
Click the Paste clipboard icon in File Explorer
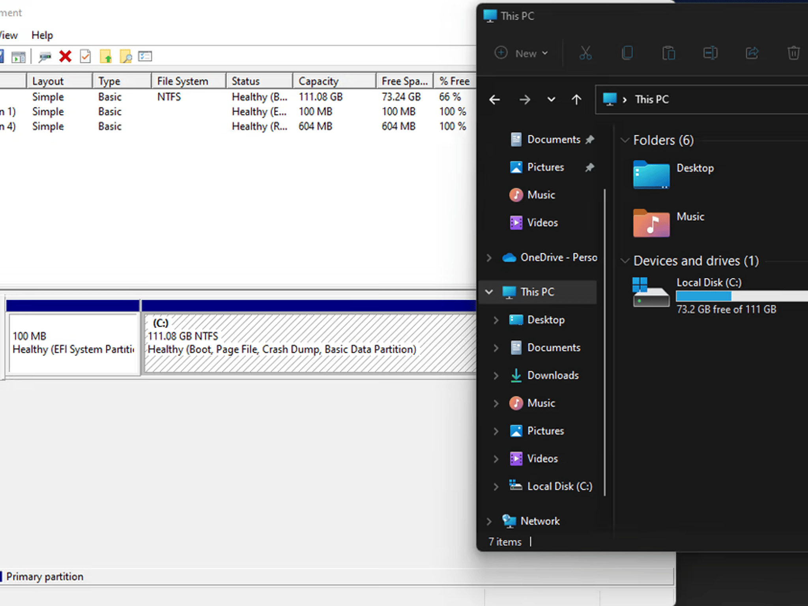tap(669, 53)
